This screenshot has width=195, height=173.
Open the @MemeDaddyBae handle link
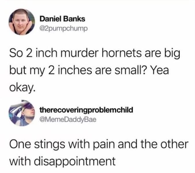pos(68,120)
